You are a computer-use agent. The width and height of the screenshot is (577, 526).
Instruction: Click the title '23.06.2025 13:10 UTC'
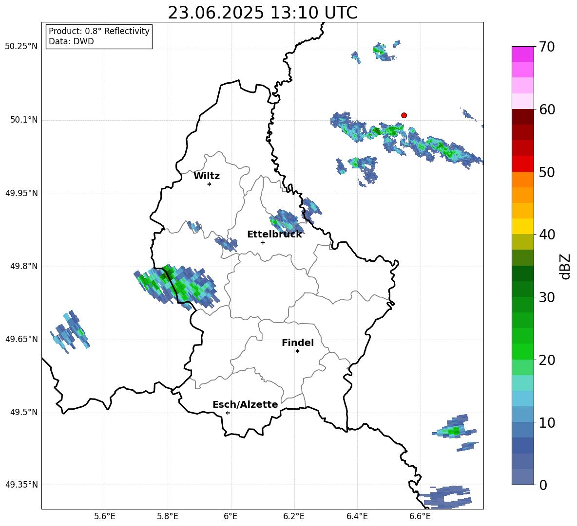(262, 13)
